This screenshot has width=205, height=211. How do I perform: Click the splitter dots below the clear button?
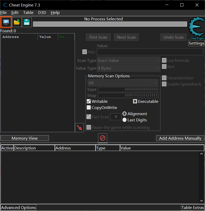(x=102, y=143)
